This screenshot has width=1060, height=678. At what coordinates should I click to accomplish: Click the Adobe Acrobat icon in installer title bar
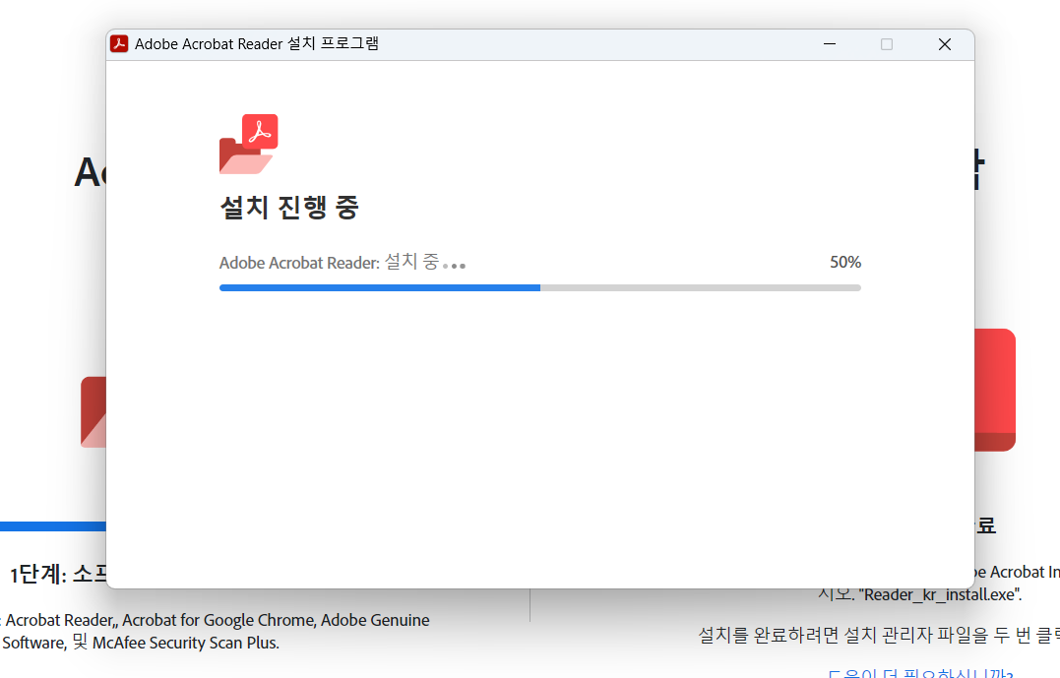coord(119,44)
